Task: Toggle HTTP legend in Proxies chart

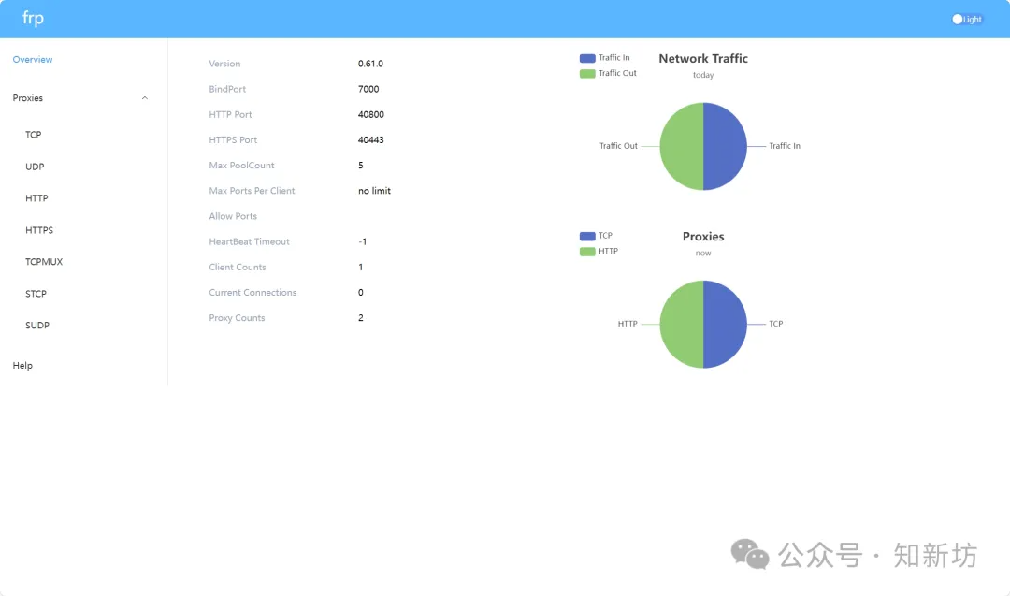Action: coord(587,252)
